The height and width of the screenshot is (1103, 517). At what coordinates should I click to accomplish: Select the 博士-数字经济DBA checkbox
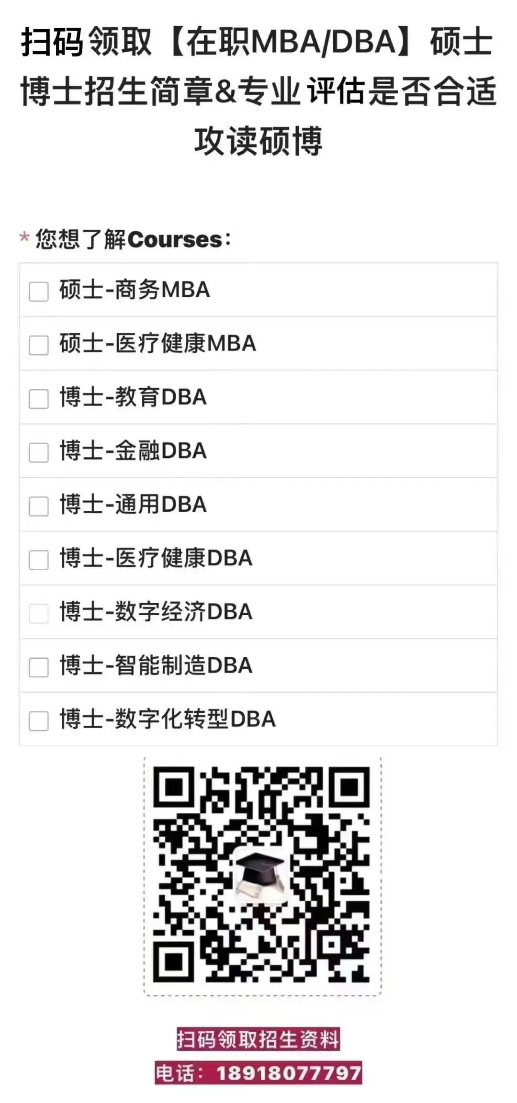click(39, 613)
